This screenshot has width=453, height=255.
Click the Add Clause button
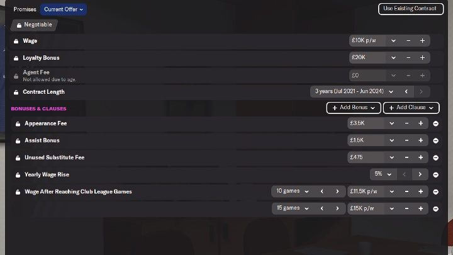pyautogui.click(x=411, y=108)
